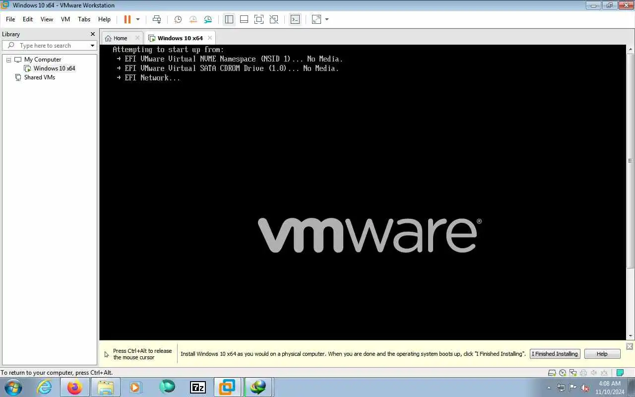The width and height of the screenshot is (635, 397).
Task: Click the hard disk status icon
Action: (x=552, y=373)
